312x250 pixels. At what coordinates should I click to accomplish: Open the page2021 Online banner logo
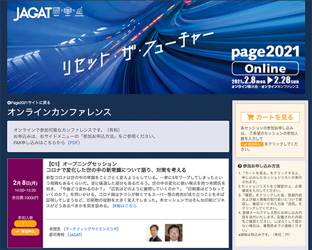pos(265,61)
